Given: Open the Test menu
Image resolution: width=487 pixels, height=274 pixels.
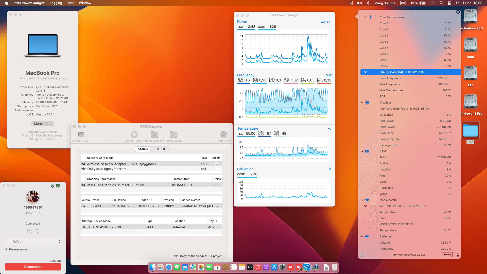Looking at the screenshot, I should coord(71,3).
